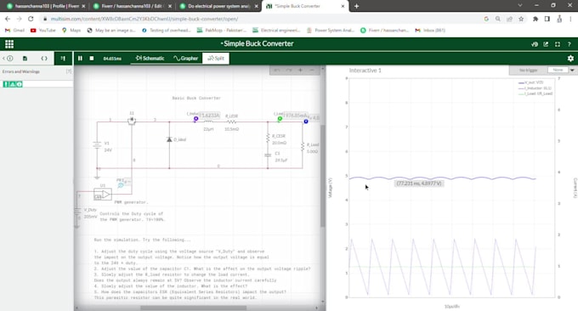This screenshot has width=578, height=311.
Task: Toggle the warning triangle filter icon
Action: (x=13, y=84)
